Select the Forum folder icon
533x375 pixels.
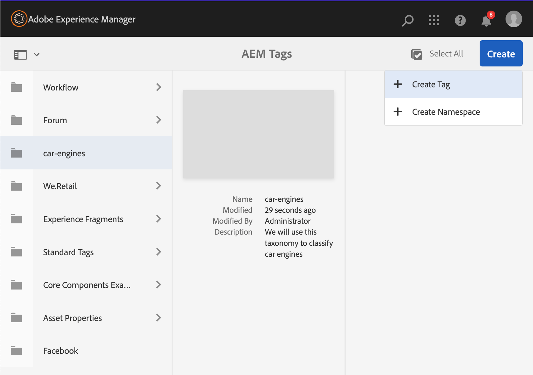coord(17,120)
